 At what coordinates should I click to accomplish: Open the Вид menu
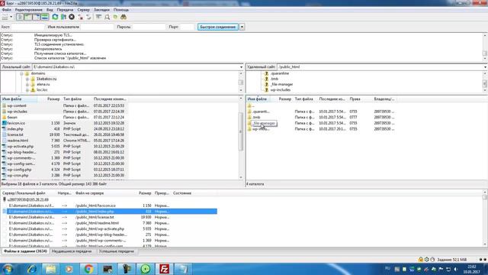click(x=50, y=10)
